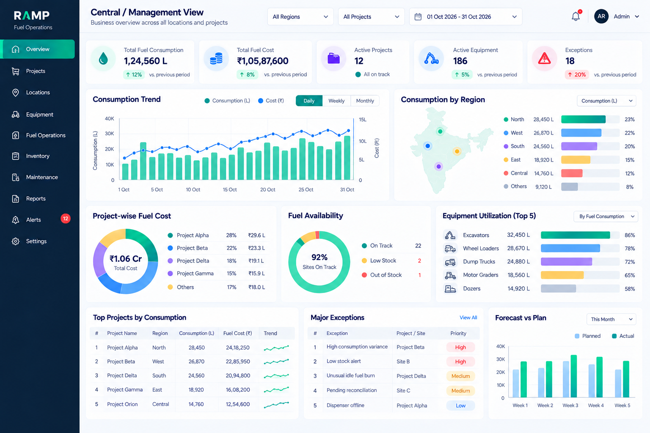Click the Locations pin icon in sidebar
650x433 pixels.
(x=16, y=93)
